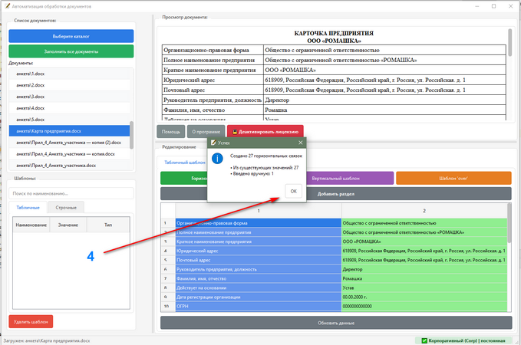Image resolution: width=521 pixels, height=345 pixels.
Task: Select анкета\Карта предприятия.docx
Action: 70,131
